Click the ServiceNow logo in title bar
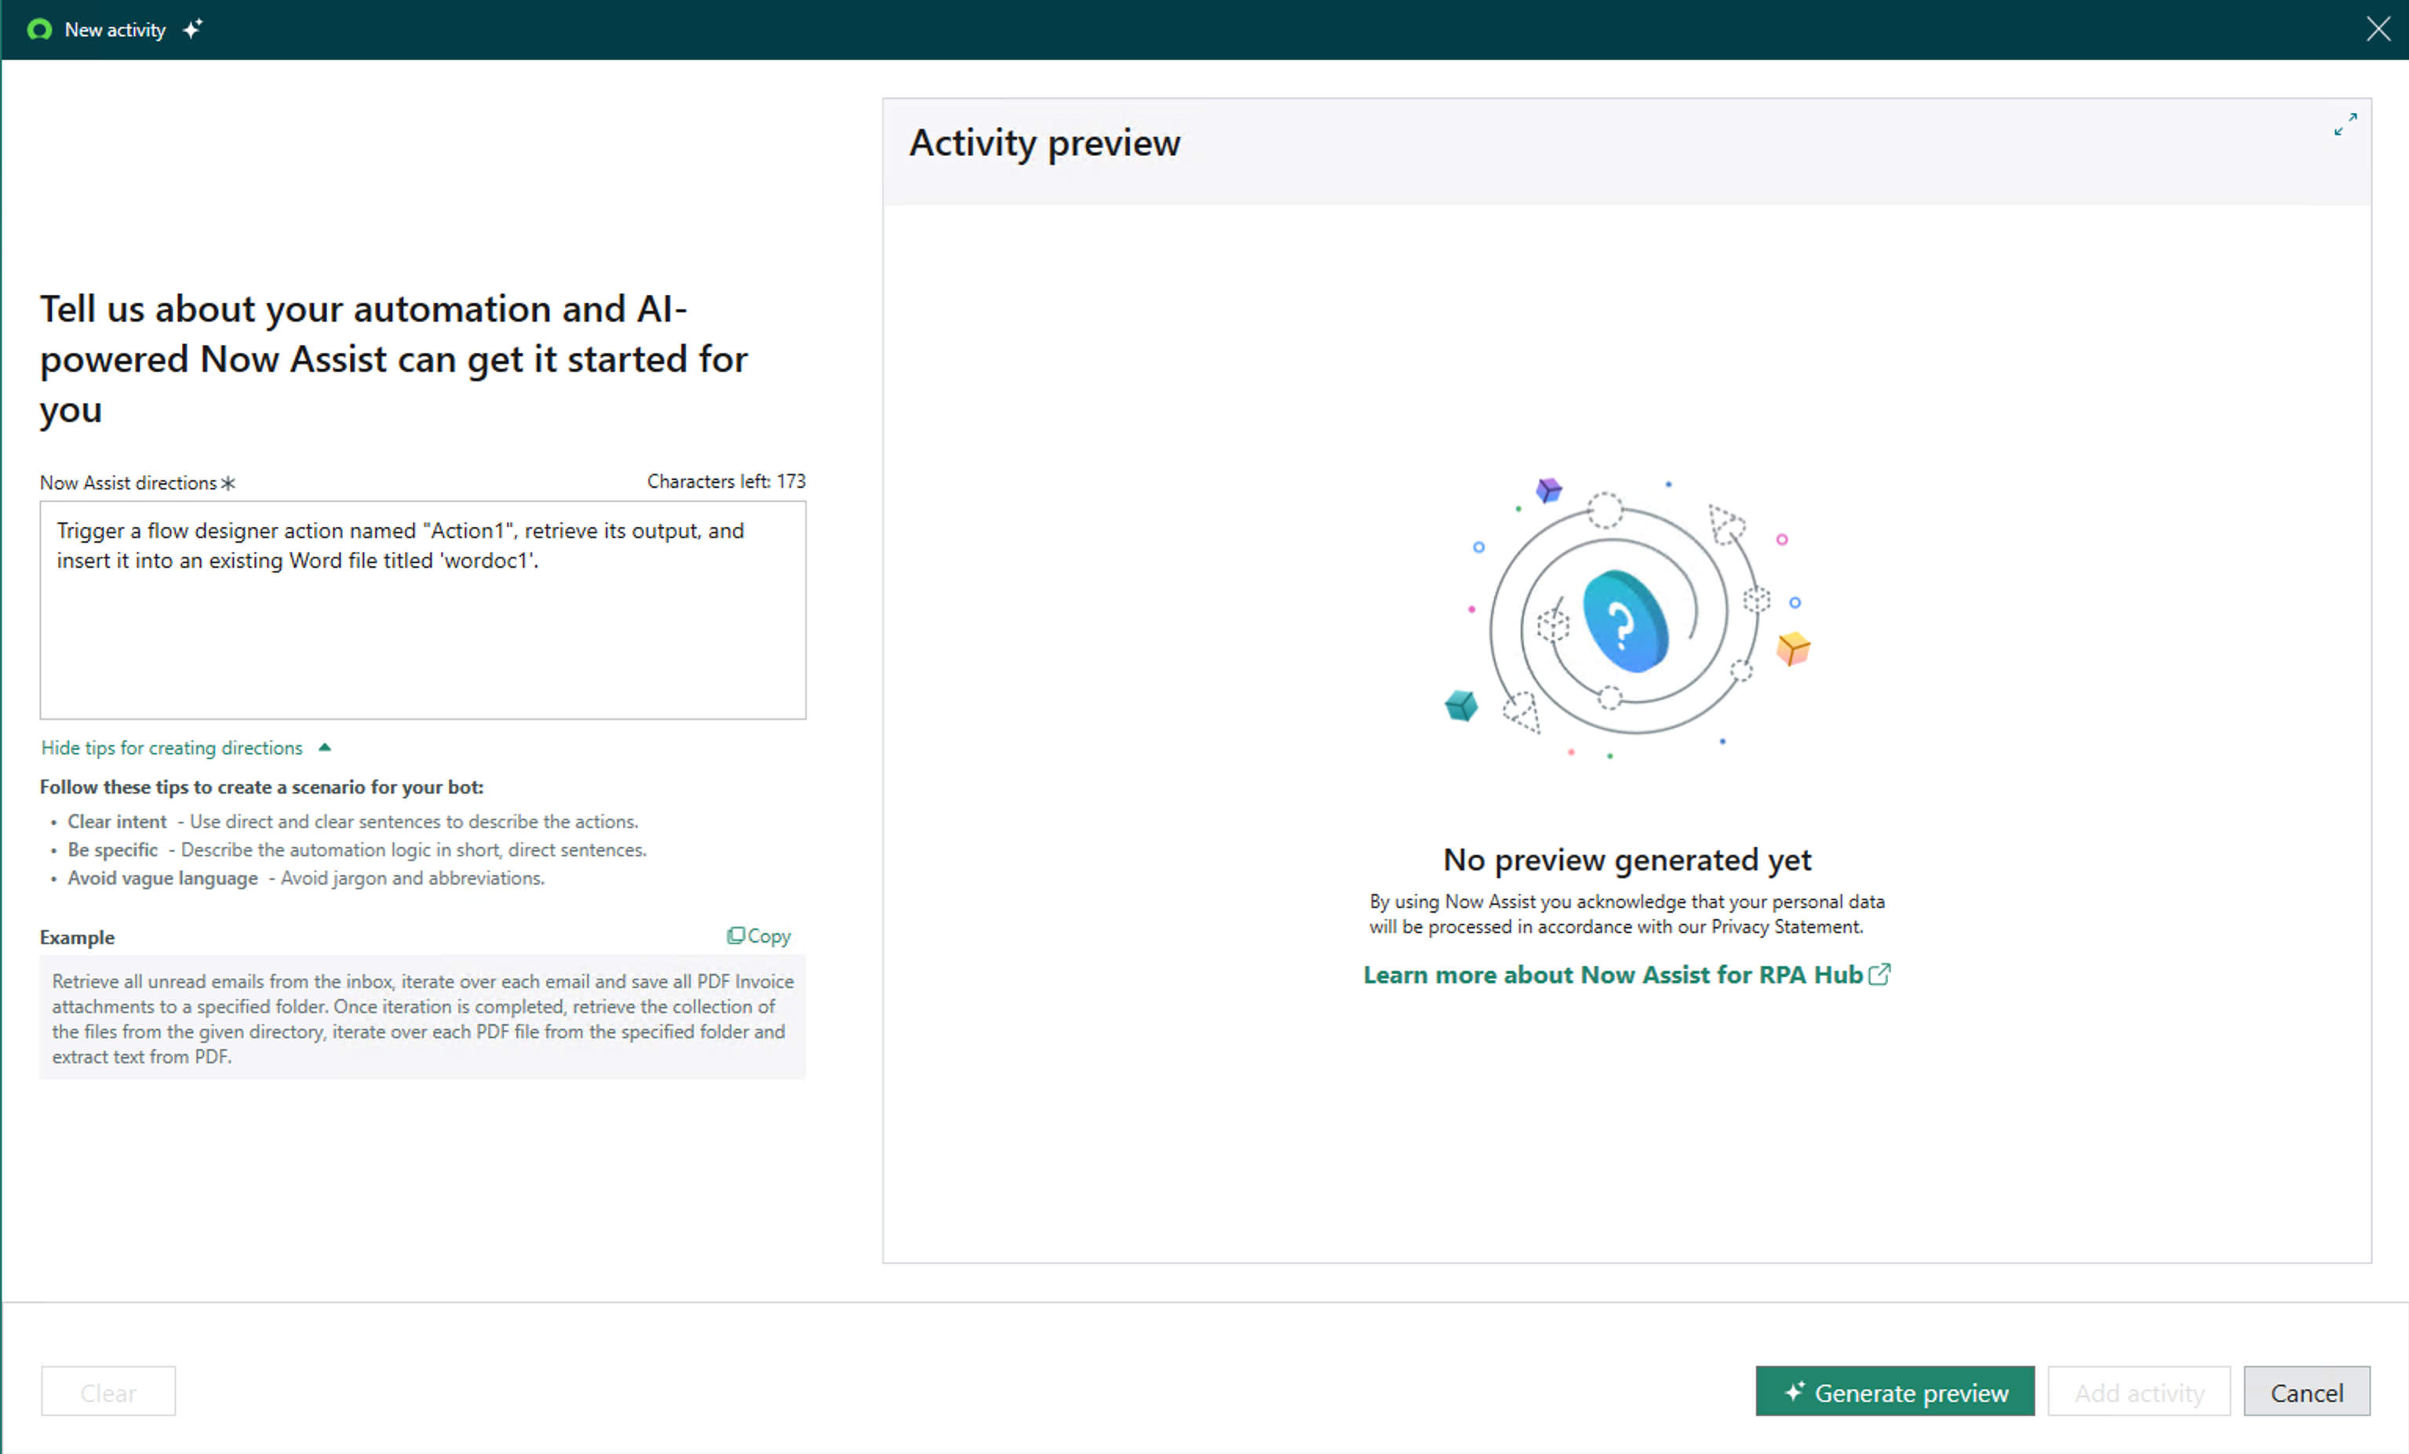The width and height of the screenshot is (2409, 1454). point(39,29)
